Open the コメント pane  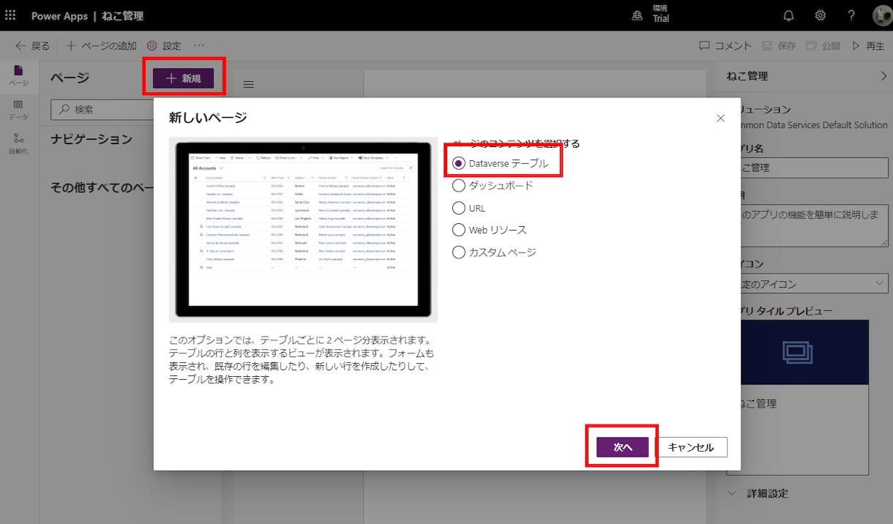coord(725,45)
